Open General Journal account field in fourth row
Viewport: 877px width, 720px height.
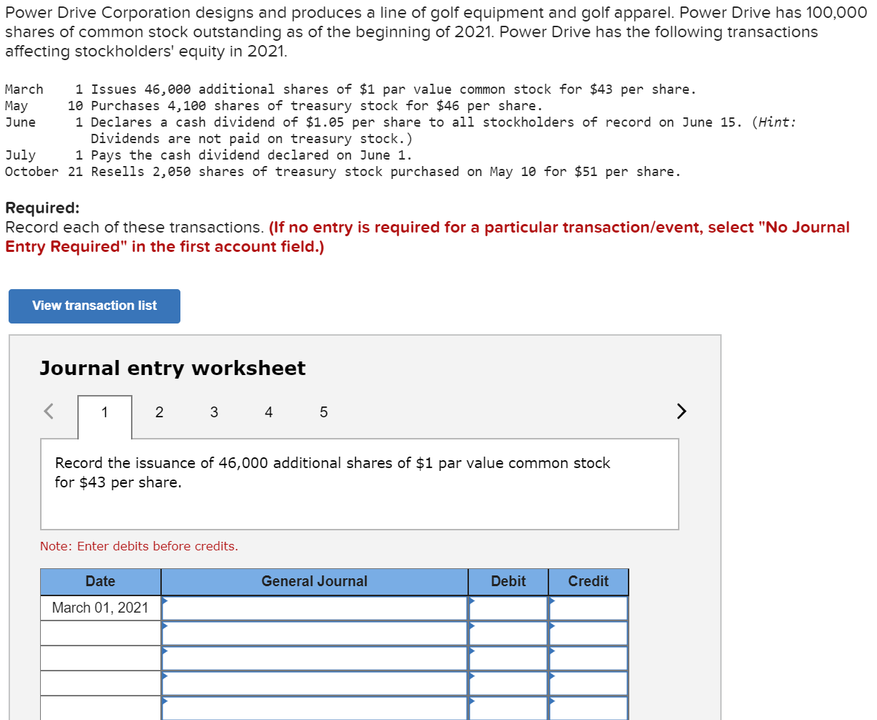point(315,683)
